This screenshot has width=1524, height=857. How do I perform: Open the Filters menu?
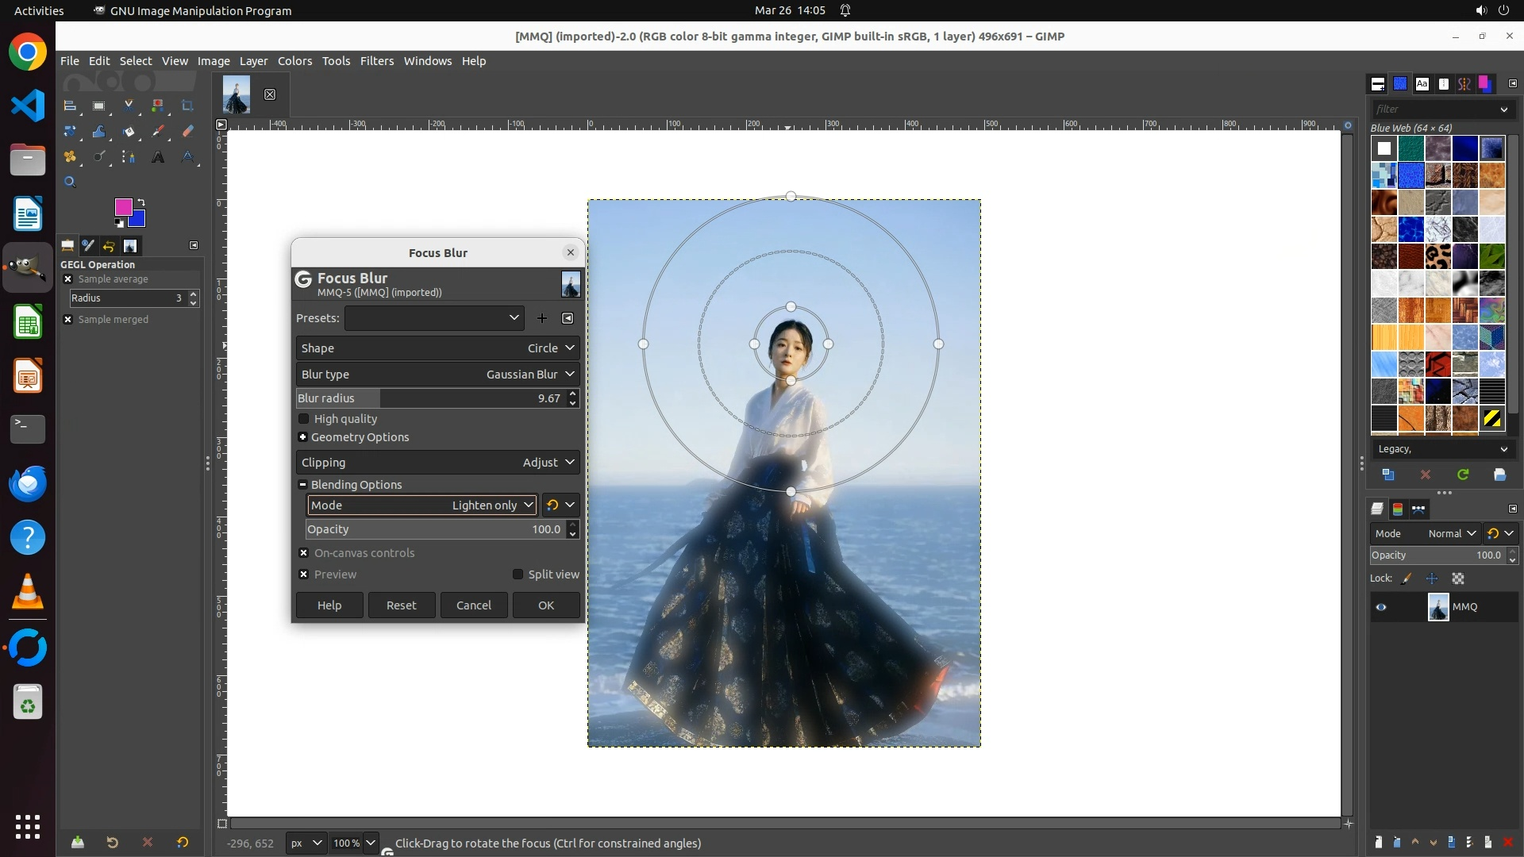tap(376, 61)
